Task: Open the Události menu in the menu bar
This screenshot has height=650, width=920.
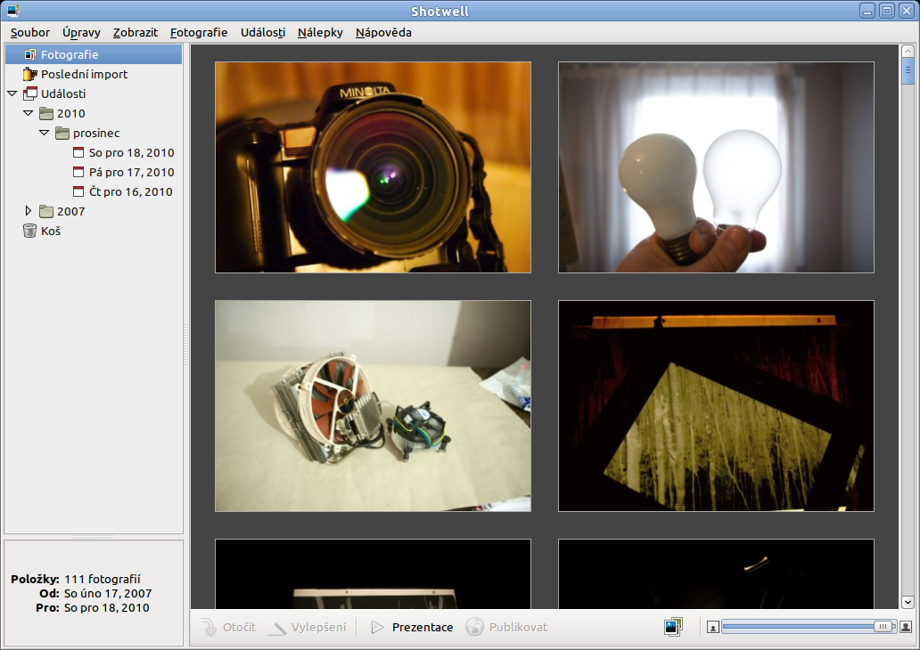Action: tap(263, 33)
